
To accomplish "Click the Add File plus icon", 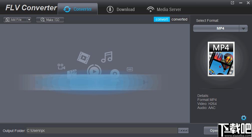I will [8, 20].
